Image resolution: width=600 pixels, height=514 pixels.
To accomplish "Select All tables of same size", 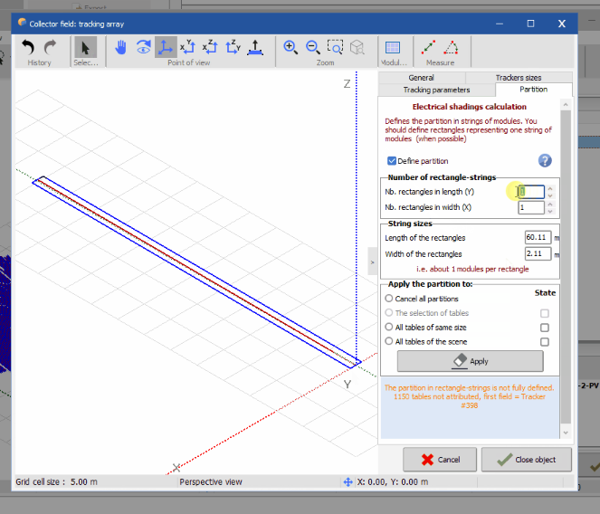I will 389,327.
